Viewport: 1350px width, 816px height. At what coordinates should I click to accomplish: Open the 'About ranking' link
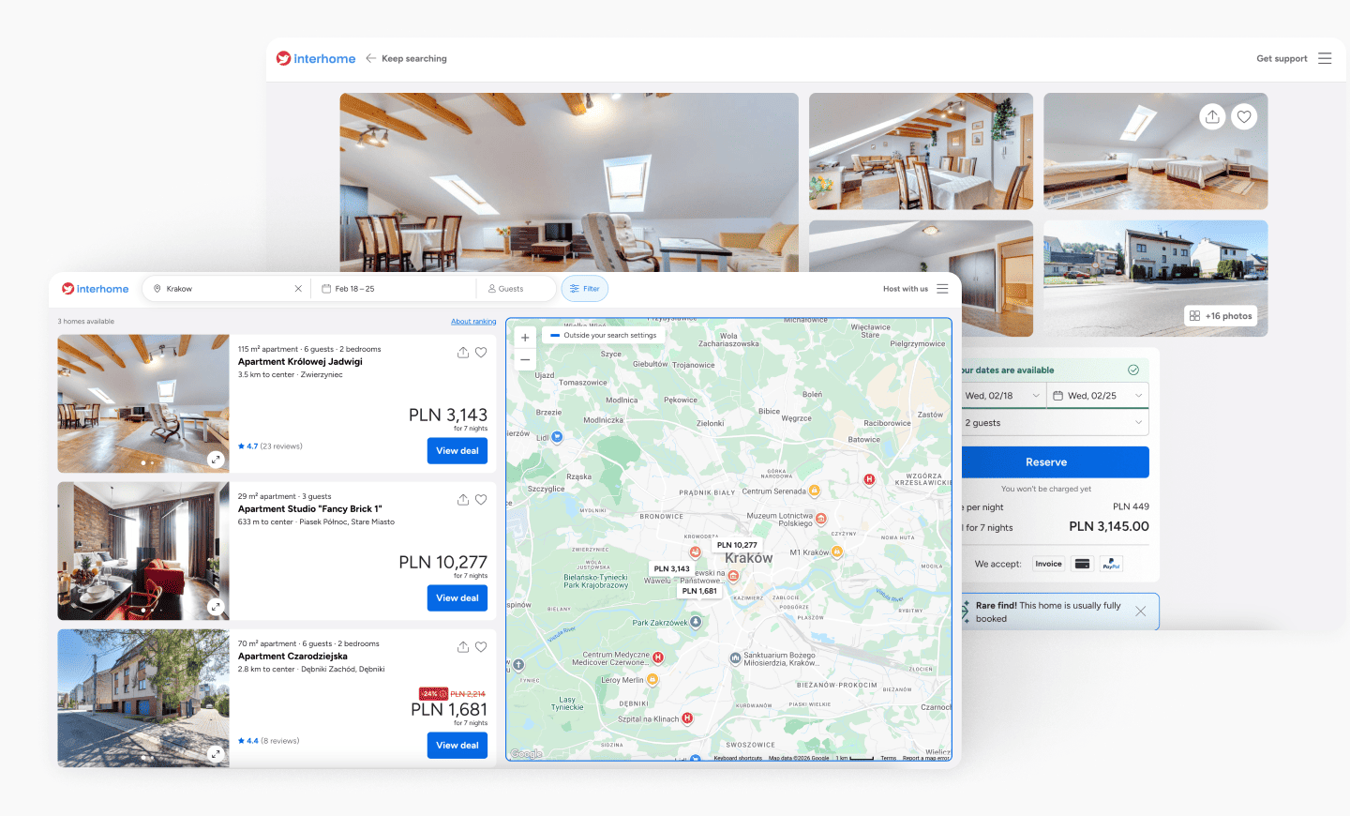point(473,321)
